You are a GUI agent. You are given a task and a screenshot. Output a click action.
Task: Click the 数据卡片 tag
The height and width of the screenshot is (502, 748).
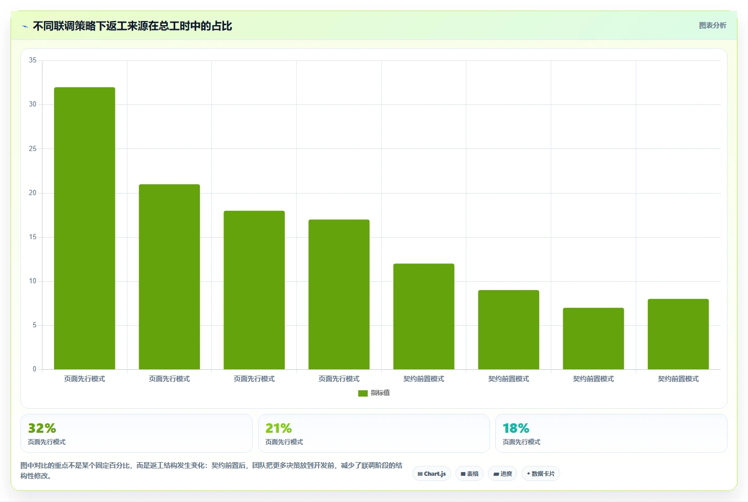coord(541,474)
